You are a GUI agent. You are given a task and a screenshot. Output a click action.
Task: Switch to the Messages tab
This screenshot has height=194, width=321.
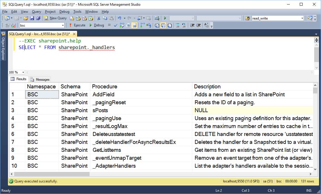pos(40,79)
